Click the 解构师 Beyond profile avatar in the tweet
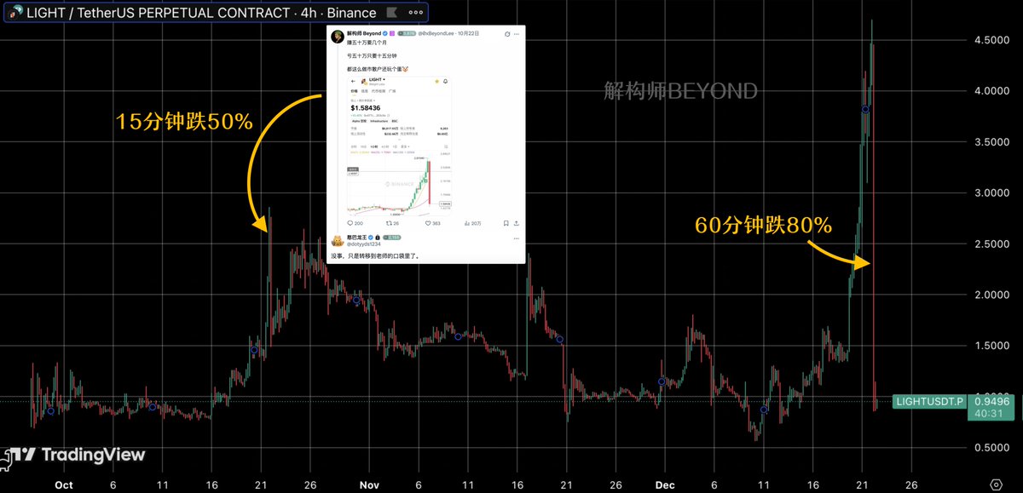Image resolution: width=1023 pixels, height=493 pixels. (x=338, y=37)
